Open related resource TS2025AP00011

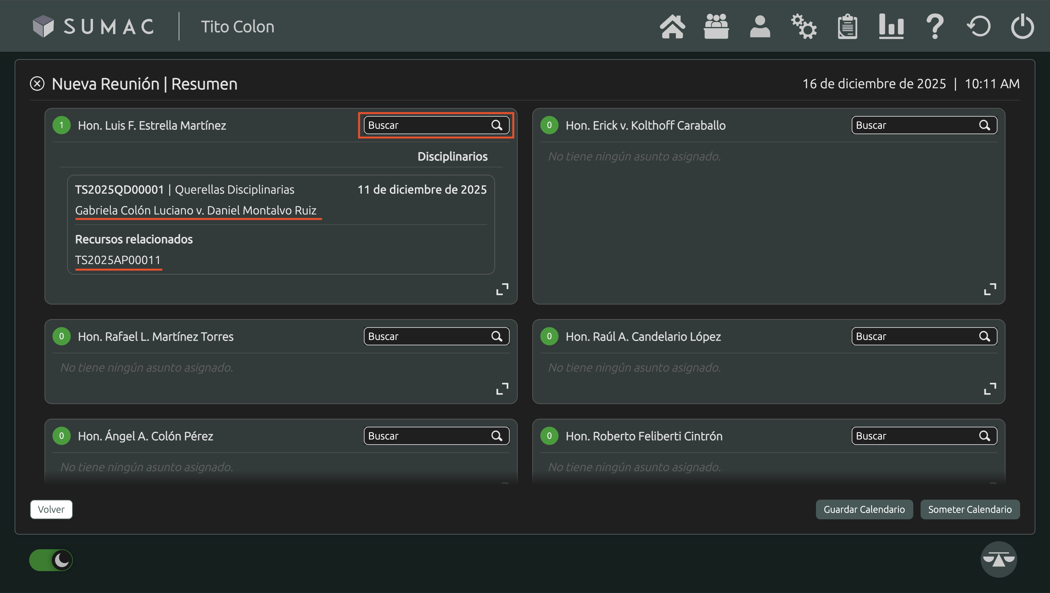[x=118, y=260]
